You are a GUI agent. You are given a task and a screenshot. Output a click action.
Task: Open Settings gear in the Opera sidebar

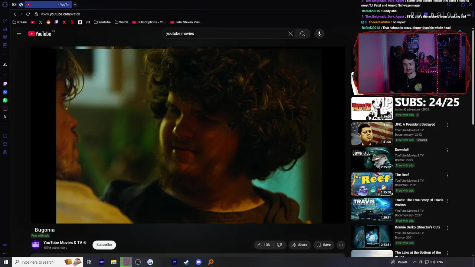click(5, 152)
